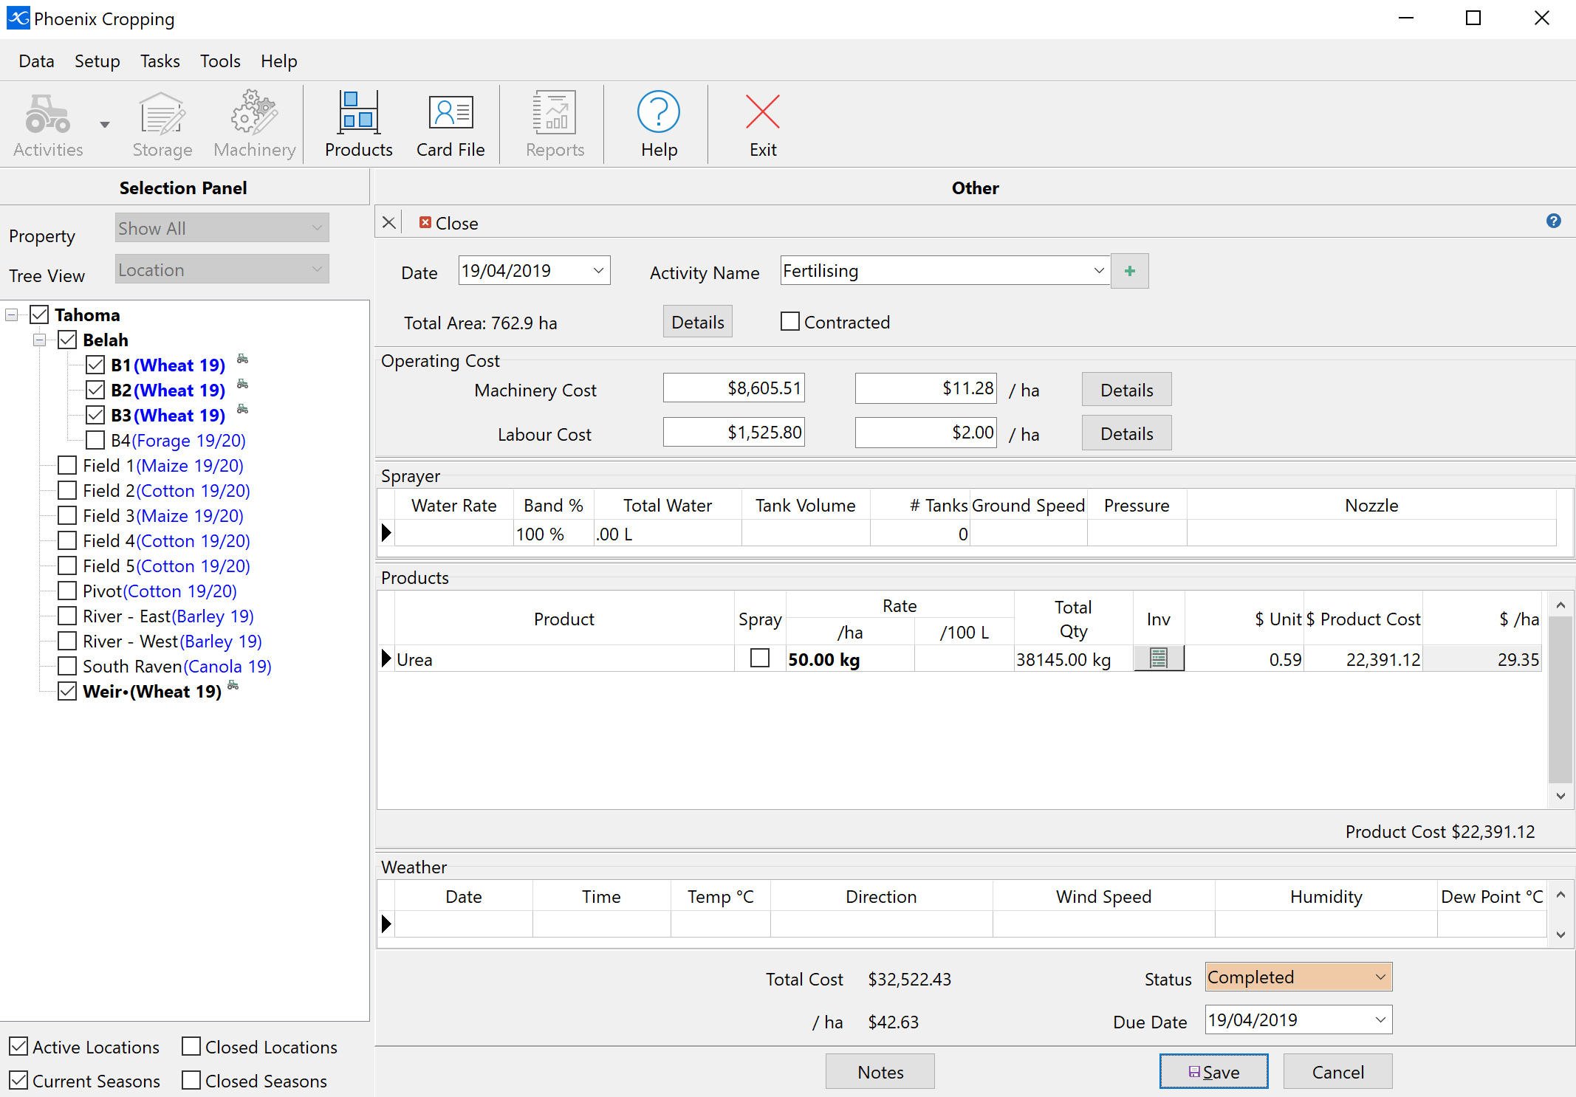
Task: Click the tractor icon next to B1
Action: [x=242, y=360]
